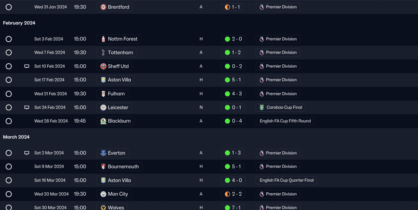
Task: Click the February 2024 month header
Action: (19, 23)
